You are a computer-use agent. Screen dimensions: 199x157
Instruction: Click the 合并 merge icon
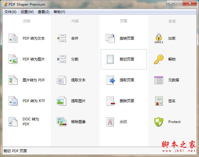[x=62, y=38]
